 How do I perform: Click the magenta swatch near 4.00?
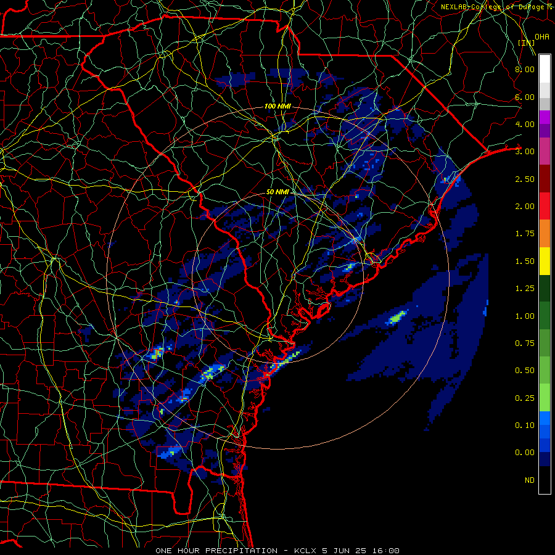pos(545,117)
